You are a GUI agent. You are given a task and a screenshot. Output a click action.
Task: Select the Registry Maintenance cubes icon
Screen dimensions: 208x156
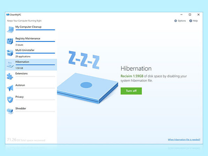10,41
